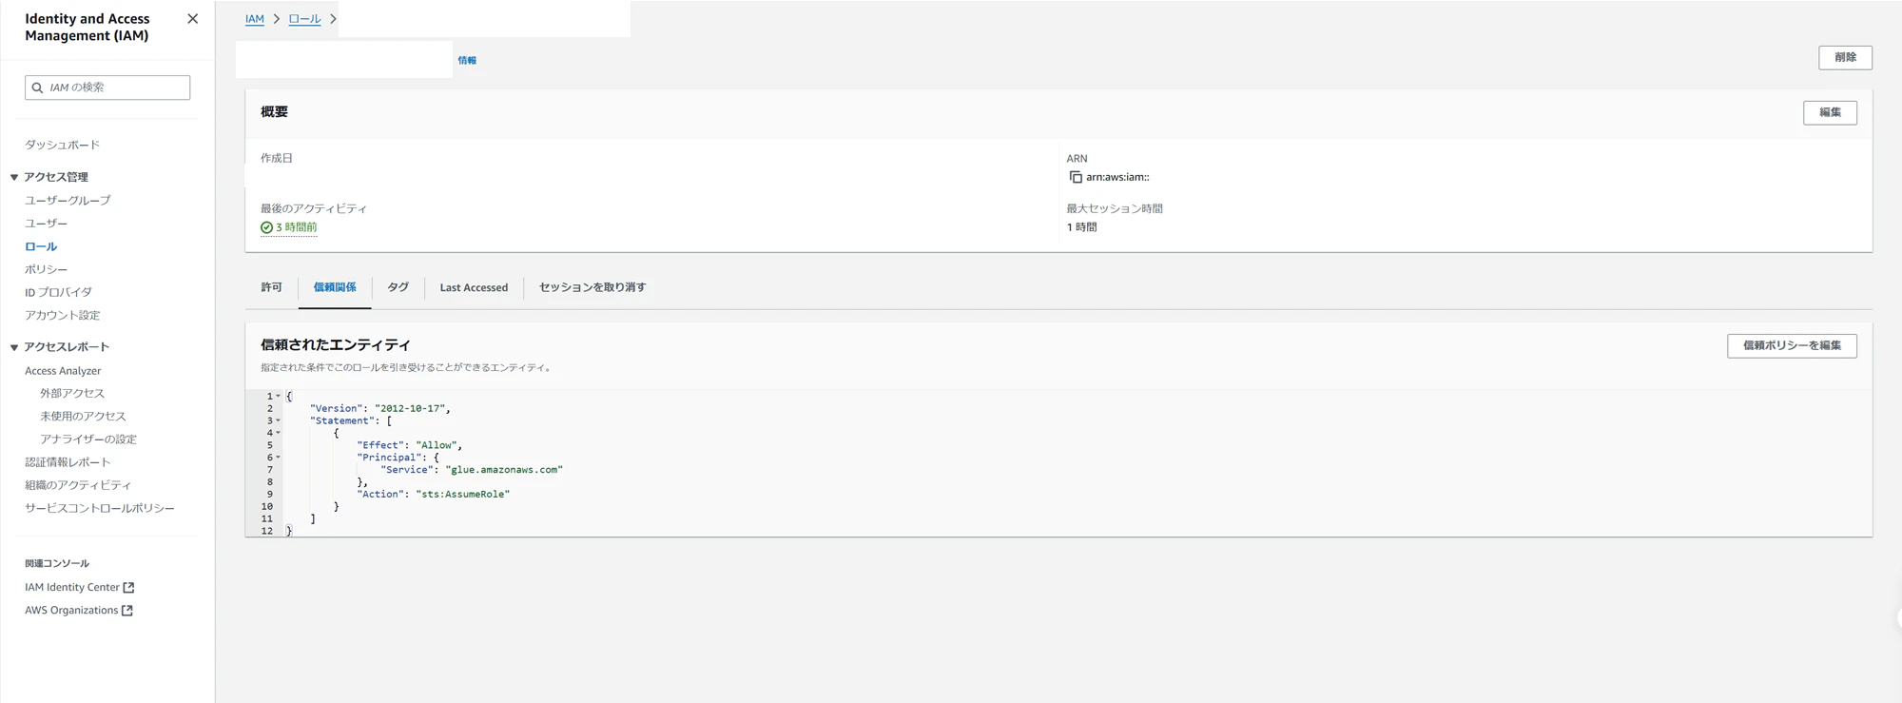
Task: Go to IAM breadcrumb link
Action: (x=255, y=19)
